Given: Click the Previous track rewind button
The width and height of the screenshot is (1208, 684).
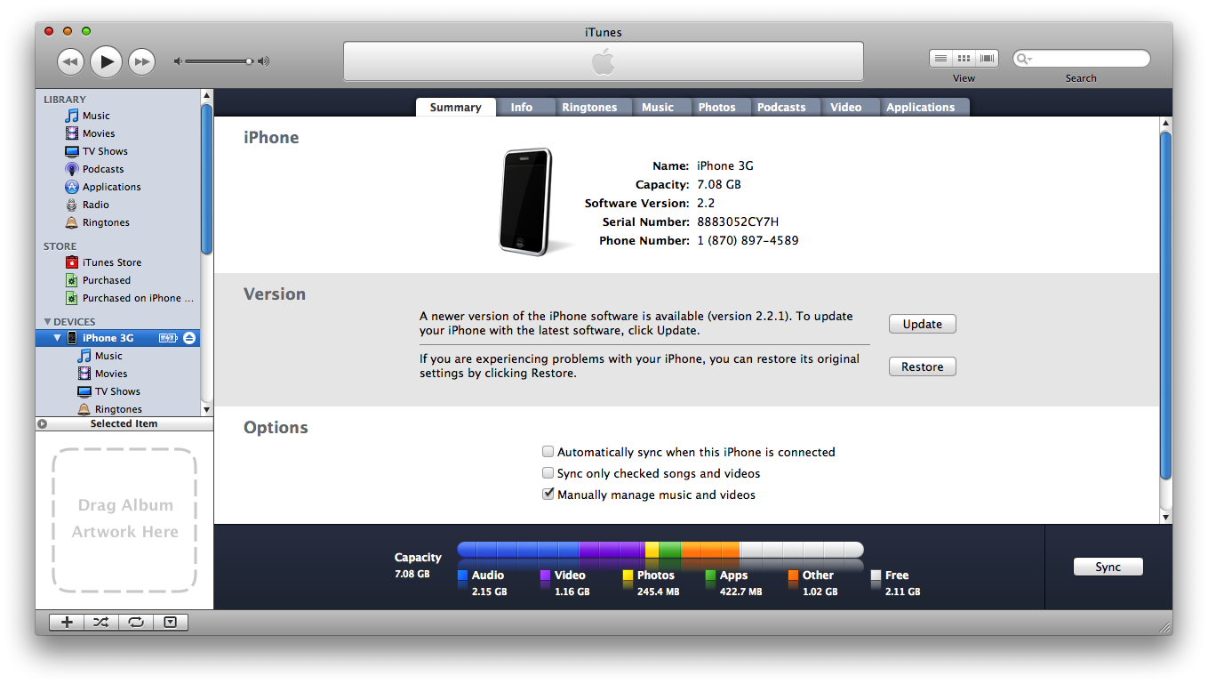Looking at the screenshot, I should [x=70, y=61].
